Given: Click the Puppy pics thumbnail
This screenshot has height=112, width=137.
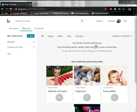Looking at the screenshot, I should pyautogui.click(x=87, y=76).
